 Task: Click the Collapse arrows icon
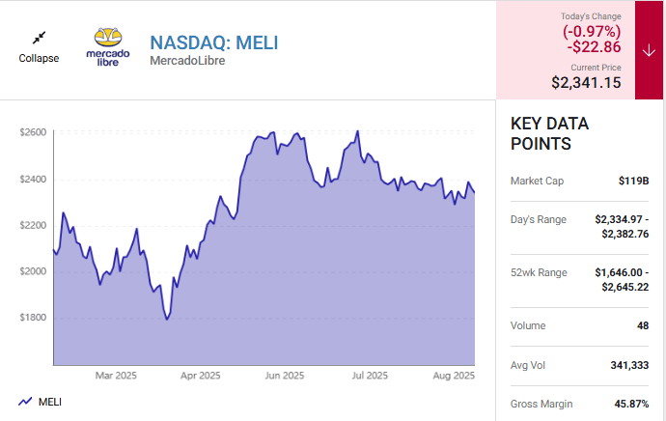39,38
